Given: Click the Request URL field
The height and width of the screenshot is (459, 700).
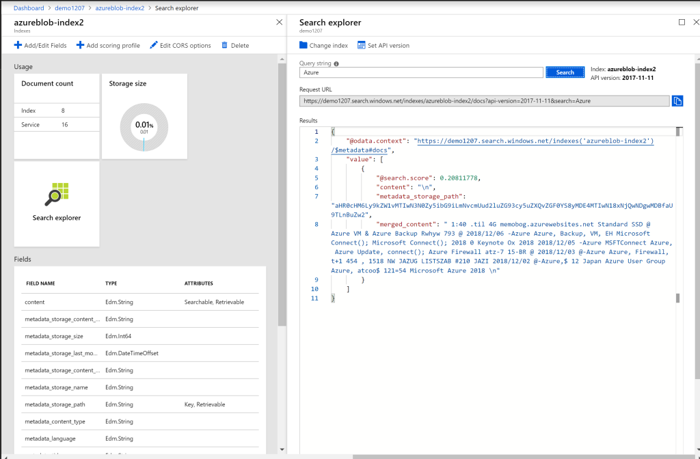Looking at the screenshot, I should (x=485, y=101).
